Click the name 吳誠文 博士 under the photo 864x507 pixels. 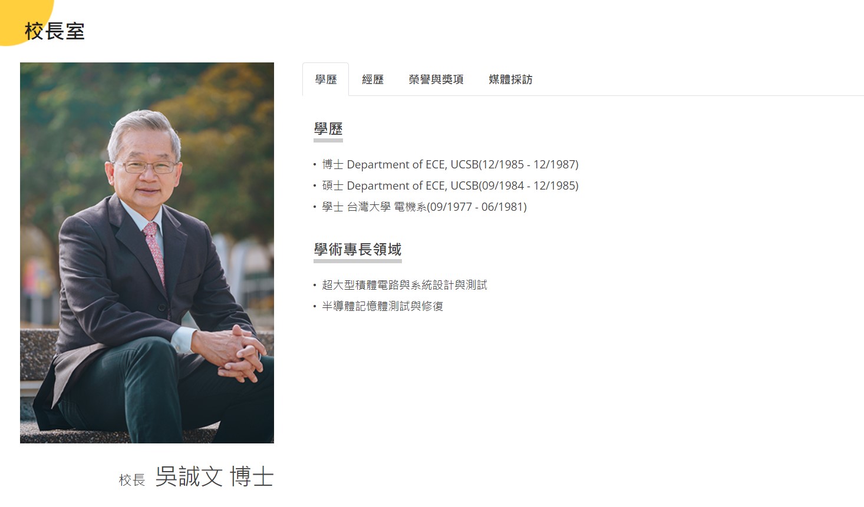(x=215, y=476)
